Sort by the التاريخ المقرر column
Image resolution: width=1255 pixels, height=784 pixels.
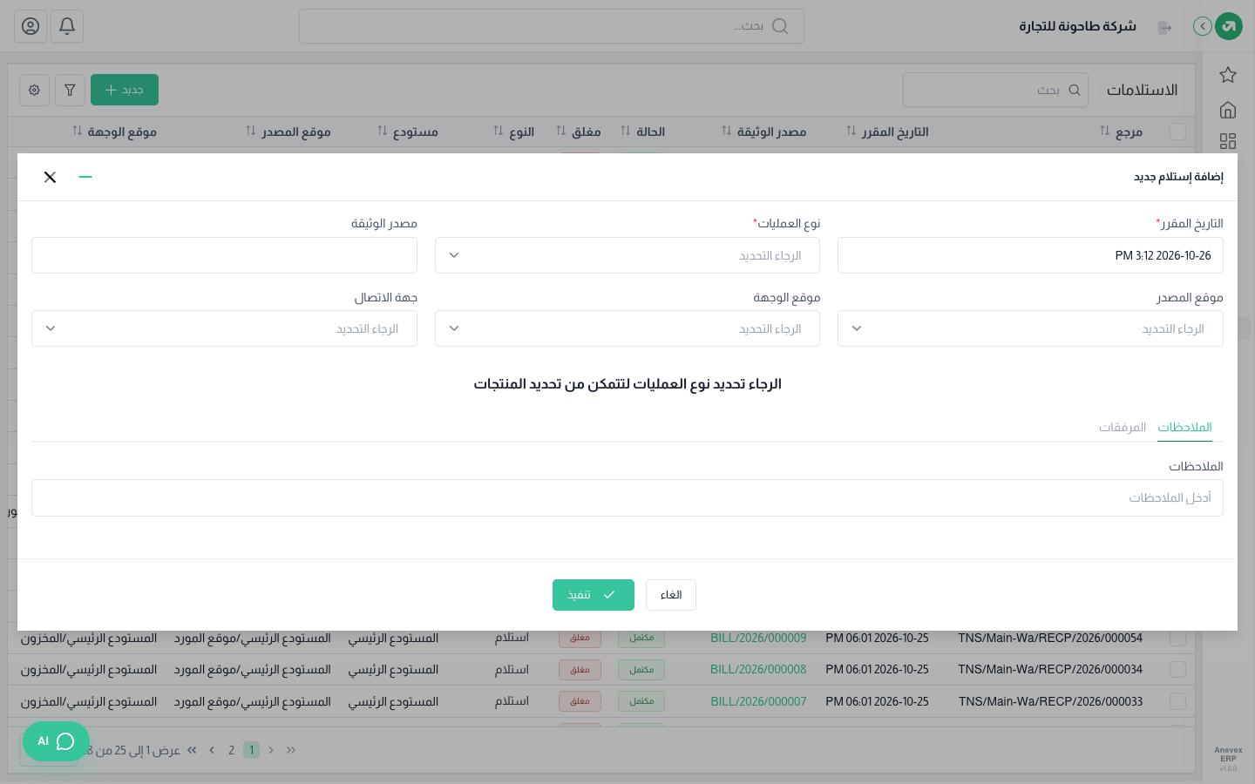pyautogui.click(x=887, y=132)
